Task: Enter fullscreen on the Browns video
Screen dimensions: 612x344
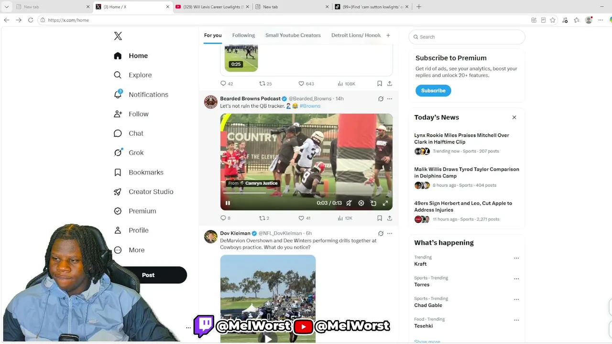Action: pyautogui.click(x=385, y=203)
